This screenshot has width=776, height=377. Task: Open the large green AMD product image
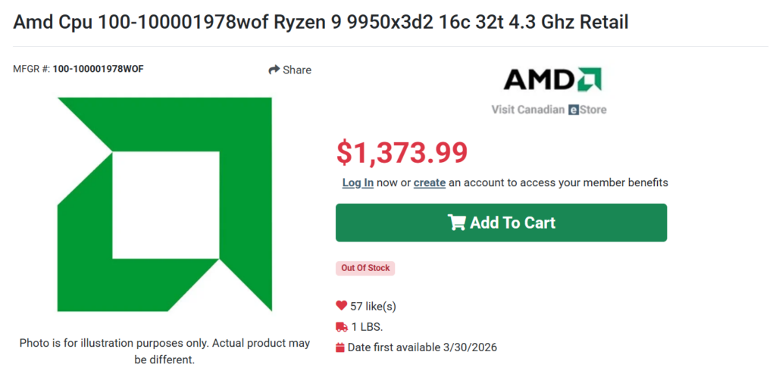164,204
